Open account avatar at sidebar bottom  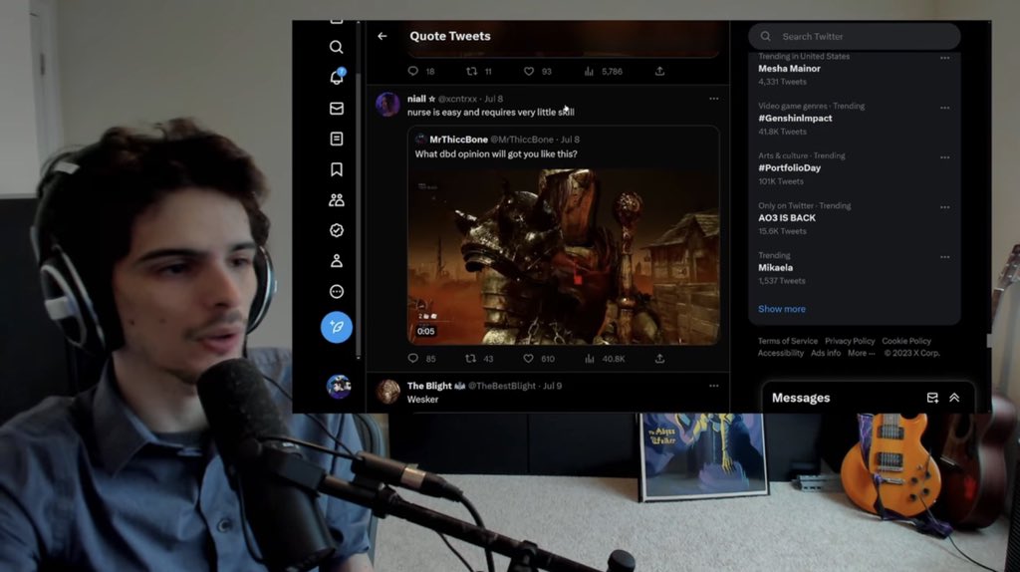click(339, 387)
